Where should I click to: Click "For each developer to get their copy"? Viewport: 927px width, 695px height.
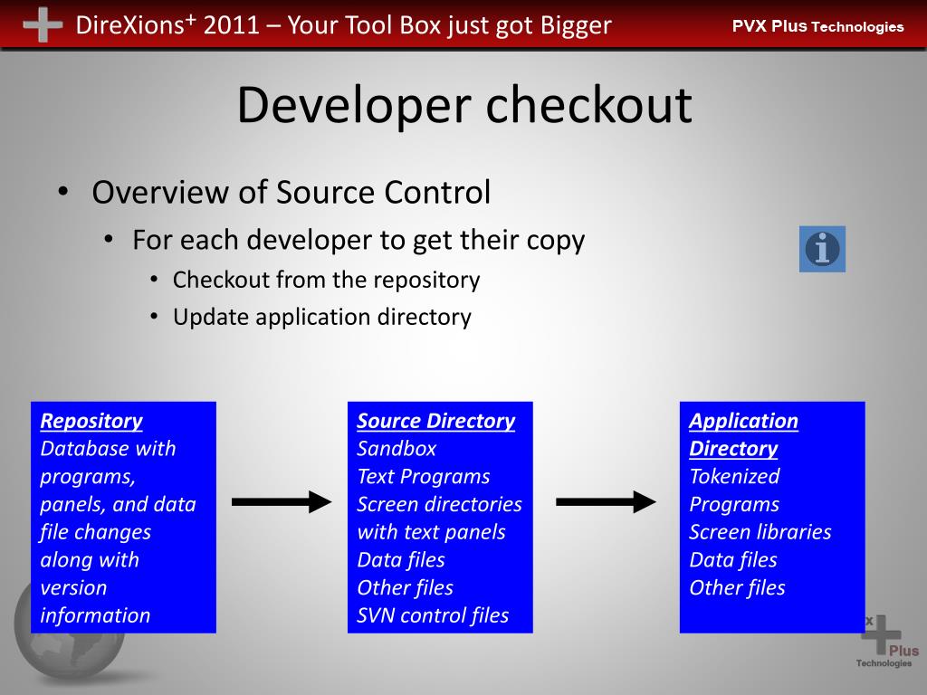click(x=358, y=240)
